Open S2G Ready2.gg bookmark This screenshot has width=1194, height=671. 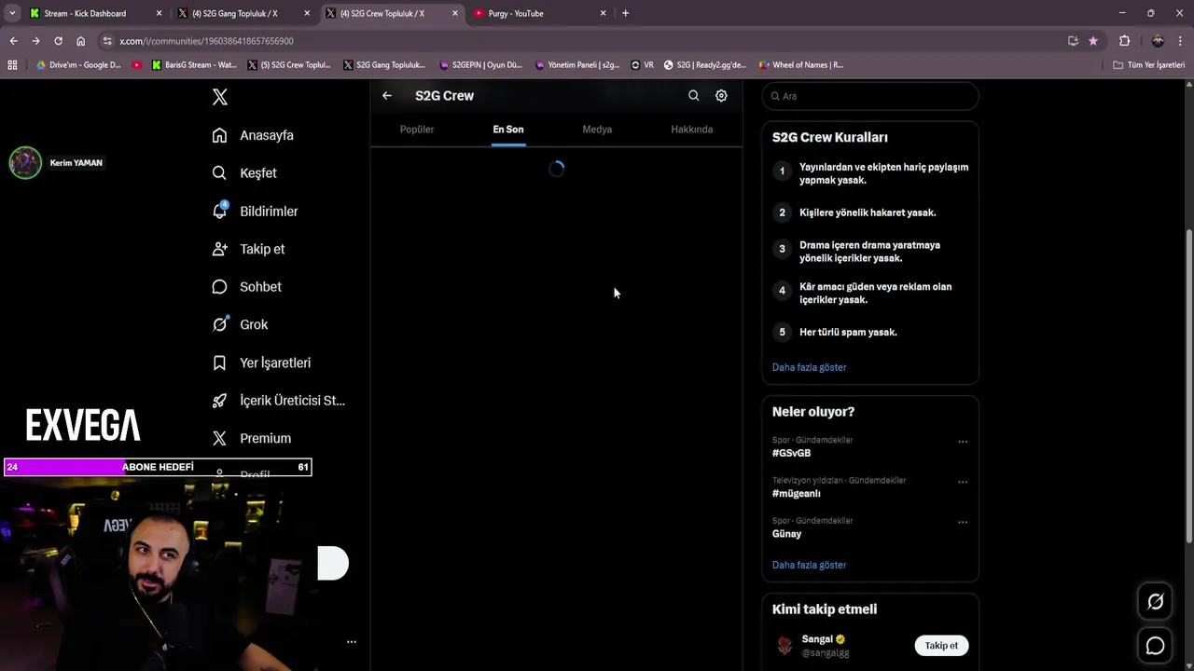click(x=704, y=65)
